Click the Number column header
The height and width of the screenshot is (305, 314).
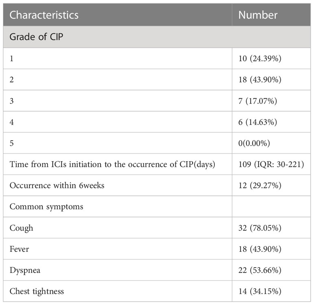coord(258,15)
